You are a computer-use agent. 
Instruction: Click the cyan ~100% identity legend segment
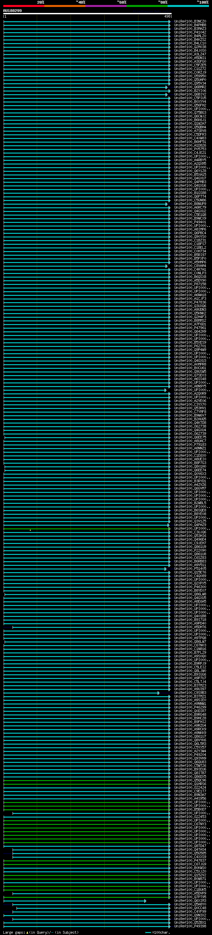tap(188, 6)
